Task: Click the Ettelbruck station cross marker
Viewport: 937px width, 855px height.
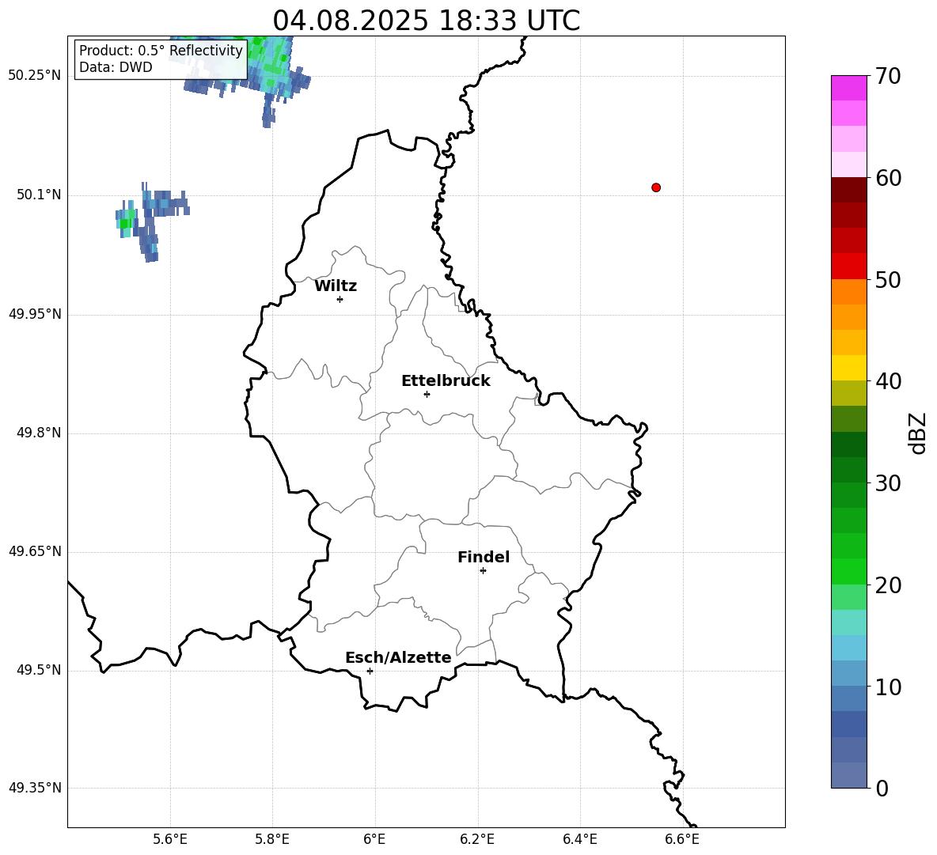Action: (427, 394)
